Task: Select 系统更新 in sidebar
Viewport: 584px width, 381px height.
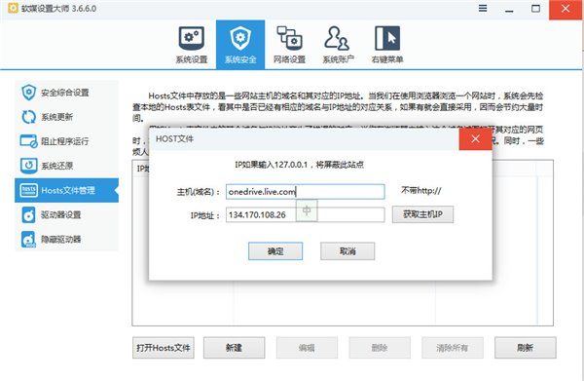Action: point(66,117)
